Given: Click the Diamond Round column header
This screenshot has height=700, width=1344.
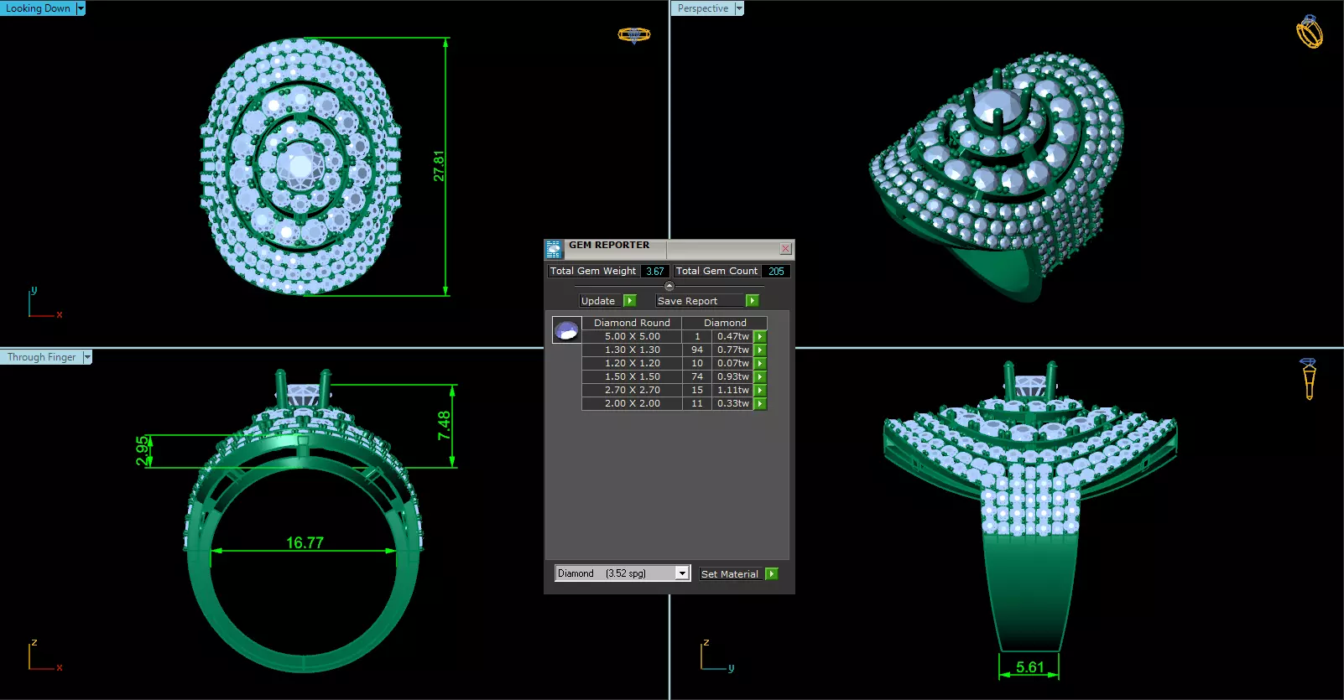Looking at the screenshot, I should 632,323.
